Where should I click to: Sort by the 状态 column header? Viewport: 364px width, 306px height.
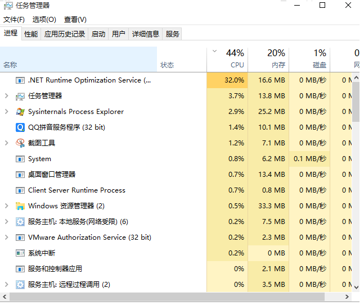182,60
